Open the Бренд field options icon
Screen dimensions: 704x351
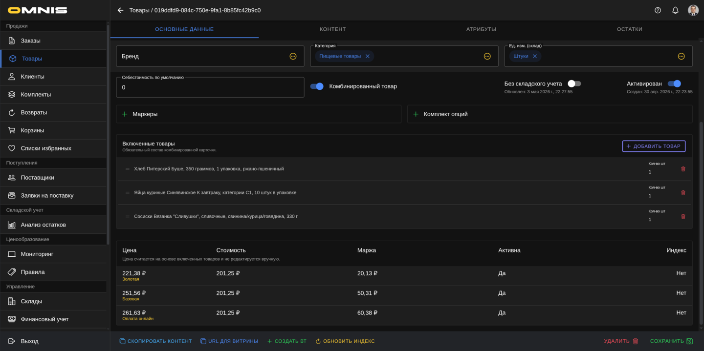[293, 56]
